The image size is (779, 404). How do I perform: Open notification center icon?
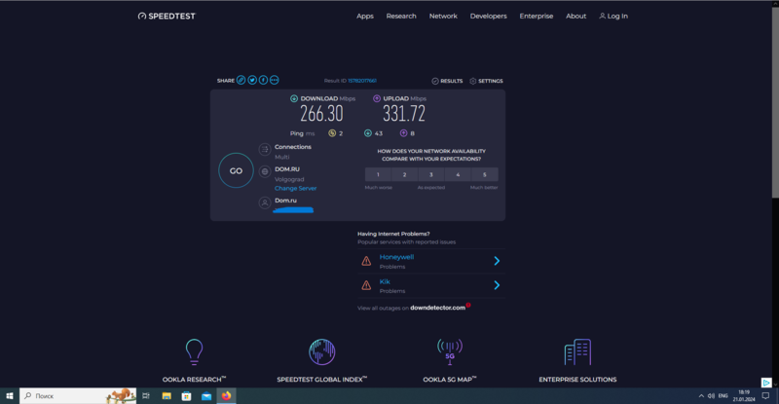click(x=765, y=396)
